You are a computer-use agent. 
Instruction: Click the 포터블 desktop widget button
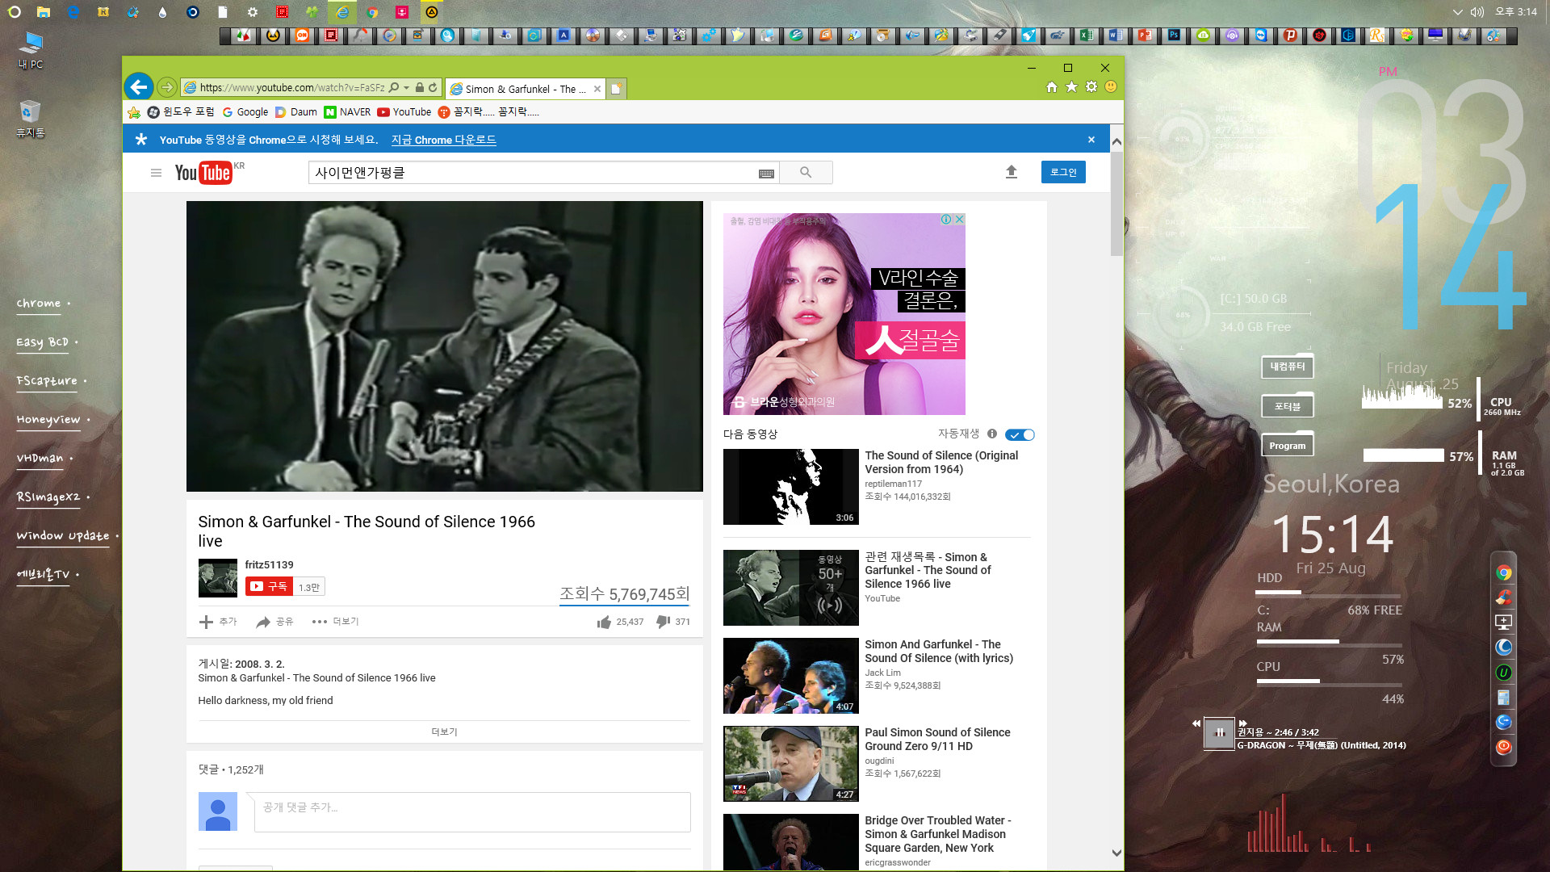(1287, 406)
